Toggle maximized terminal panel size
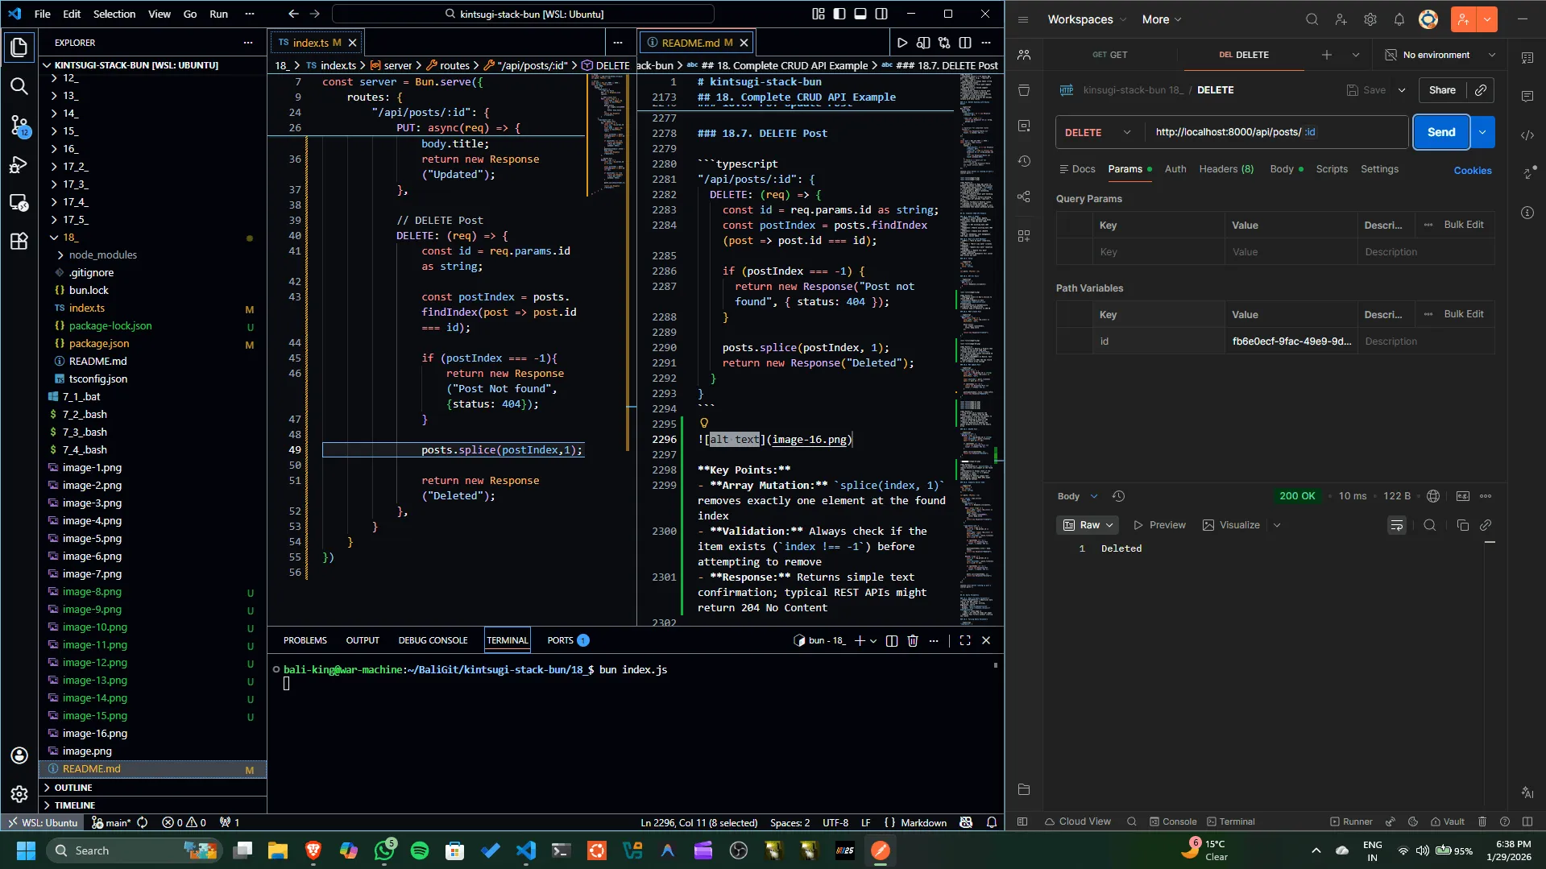Screen dimensions: 1546x869 [964, 640]
